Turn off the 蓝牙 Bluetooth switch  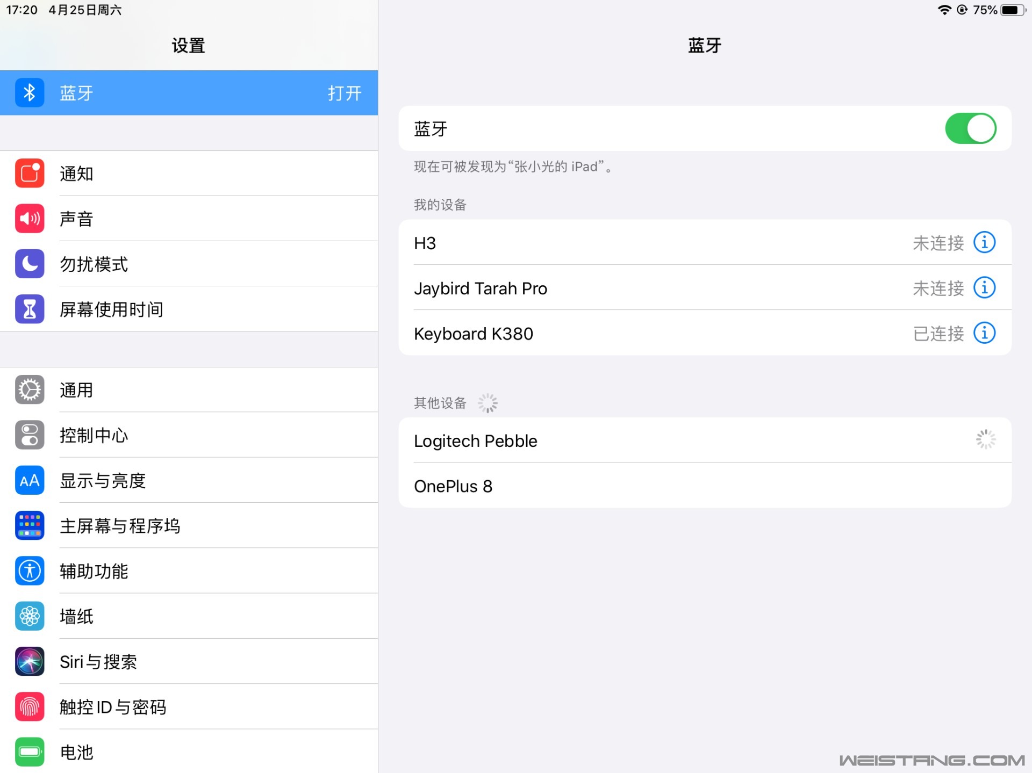click(971, 128)
